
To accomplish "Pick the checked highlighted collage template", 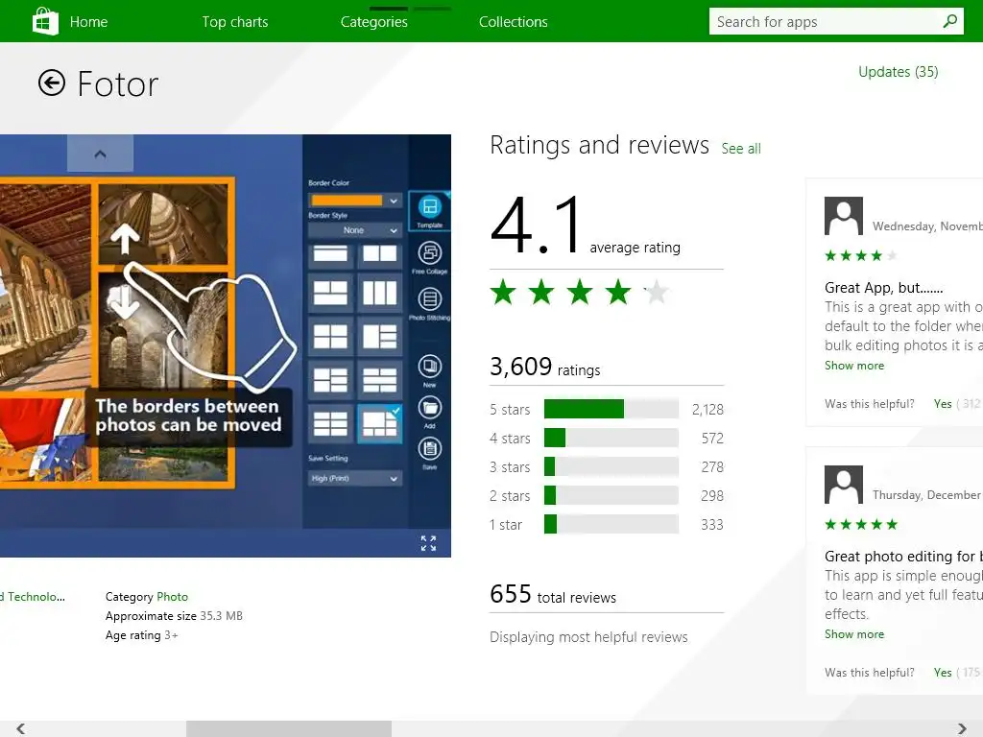I will click(380, 423).
